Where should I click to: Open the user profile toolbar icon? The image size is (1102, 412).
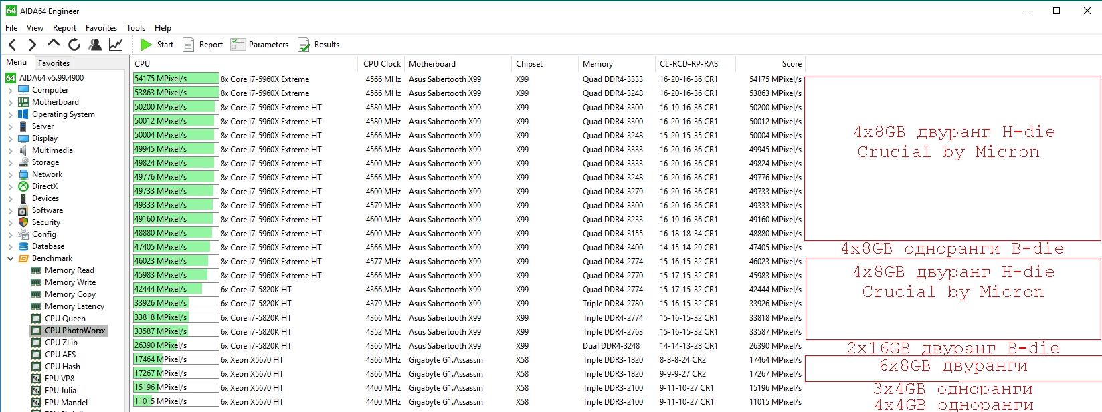[95, 45]
